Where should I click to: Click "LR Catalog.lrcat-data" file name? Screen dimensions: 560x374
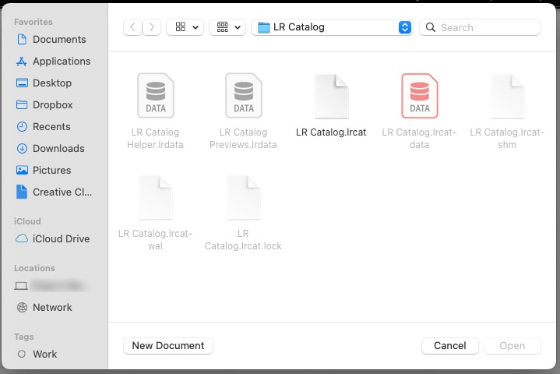pos(419,138)
